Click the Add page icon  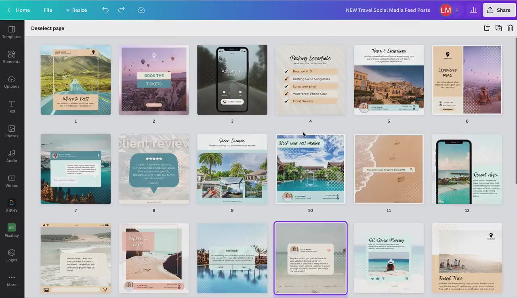tap(487, 28)
